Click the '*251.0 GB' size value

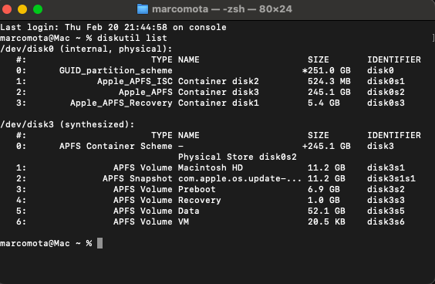click(326, 70)
